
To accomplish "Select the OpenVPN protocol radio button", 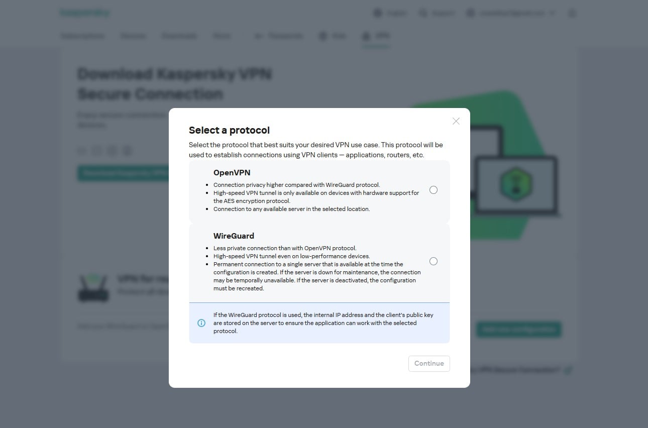I will pos(434,190).
